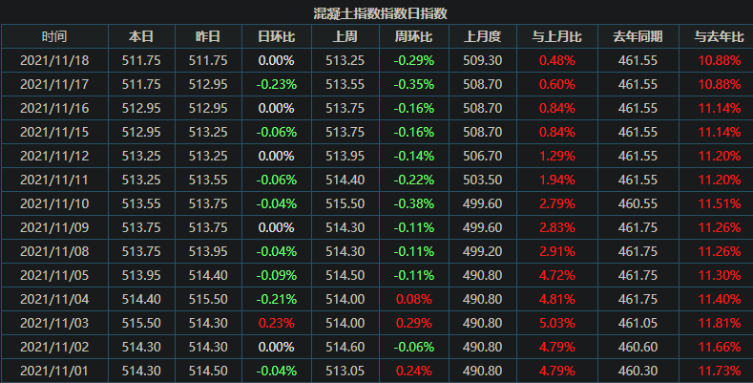
Task: Click the 日环比 column header
Action: coord(276,36)
